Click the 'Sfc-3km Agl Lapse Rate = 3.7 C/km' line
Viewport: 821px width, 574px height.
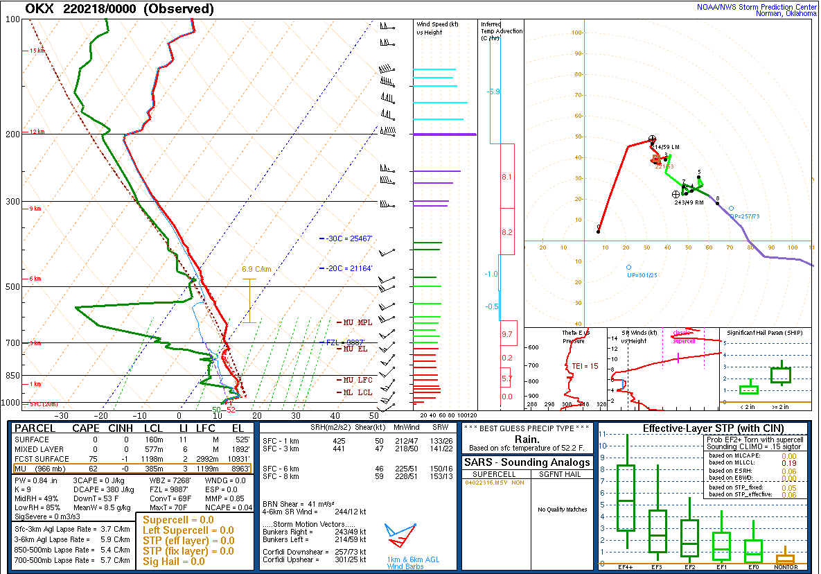(x=72, y=529)
